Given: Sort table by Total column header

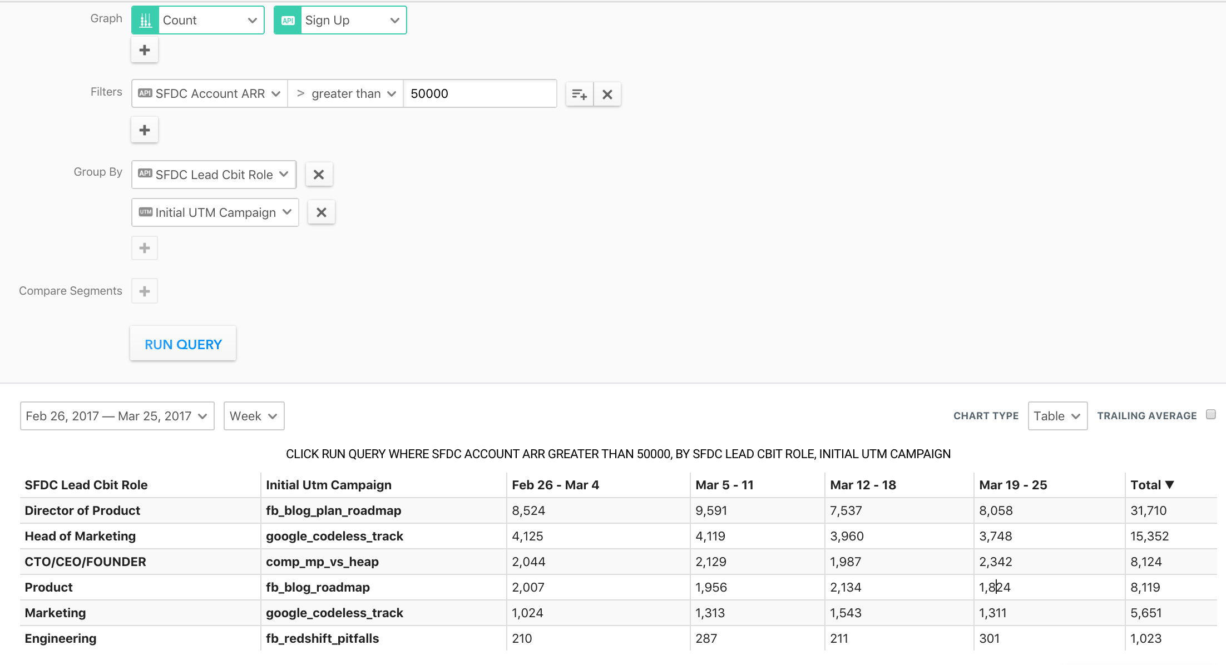Looking at the screenshot, I should 1151,485.
